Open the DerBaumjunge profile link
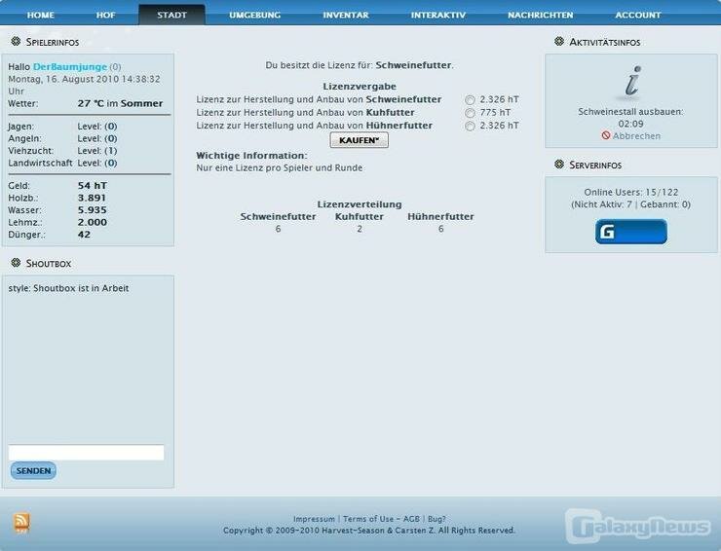 pos(69,66)
